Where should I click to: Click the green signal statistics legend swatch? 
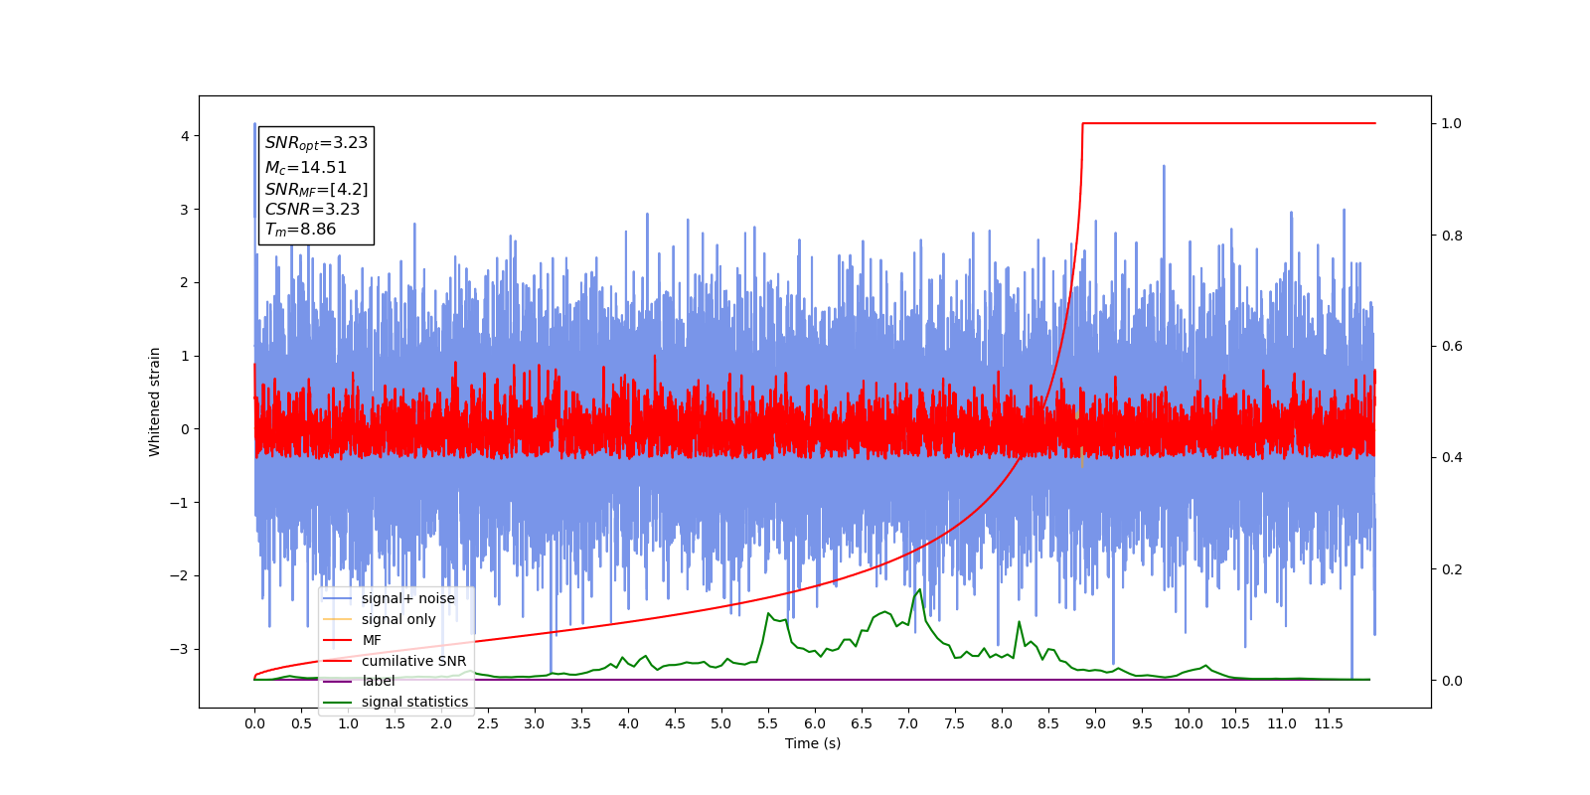pyautogui.click(x=338, y=702)
